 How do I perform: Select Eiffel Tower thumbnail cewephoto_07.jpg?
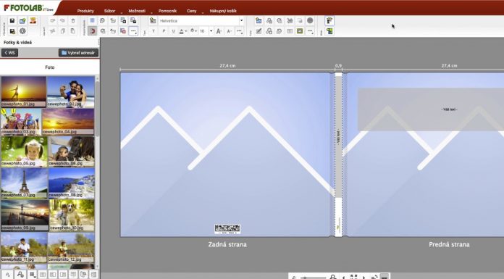click(25, 183)
